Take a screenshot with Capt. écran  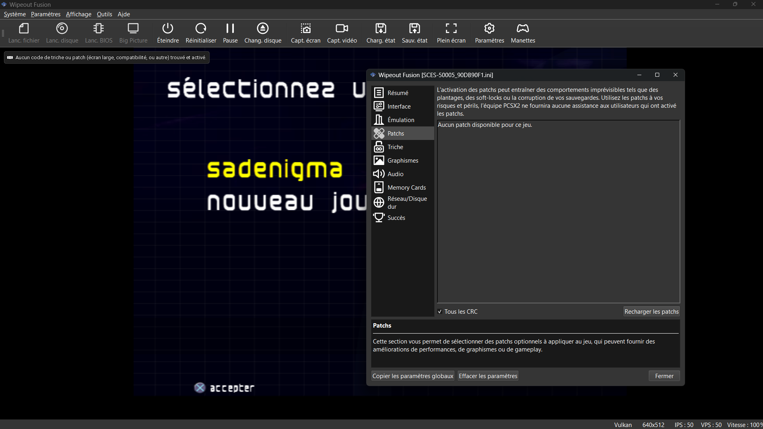[x=305, y=33]
